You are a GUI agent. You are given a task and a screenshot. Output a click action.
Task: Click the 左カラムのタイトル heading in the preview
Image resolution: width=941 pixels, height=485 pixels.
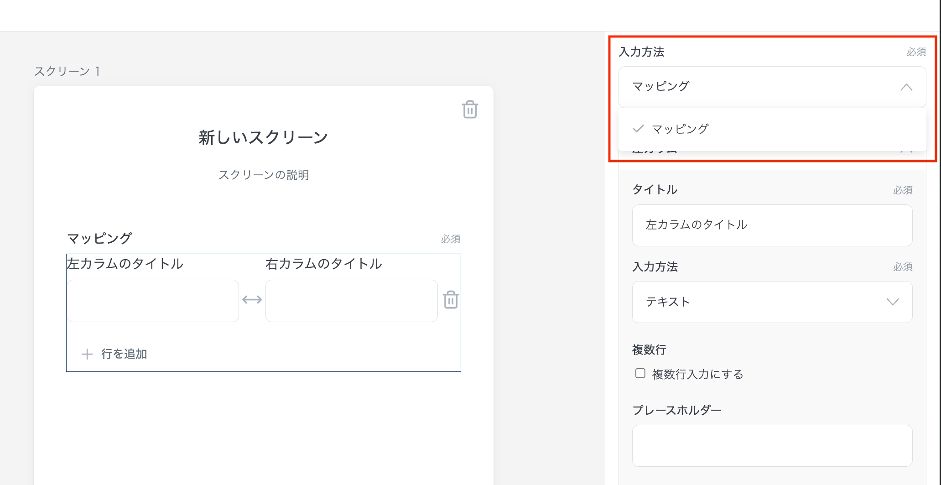[x=125, y=264]
